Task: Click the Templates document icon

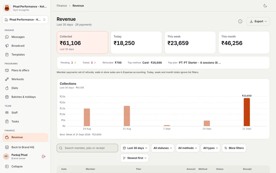Action: [7, 55]
